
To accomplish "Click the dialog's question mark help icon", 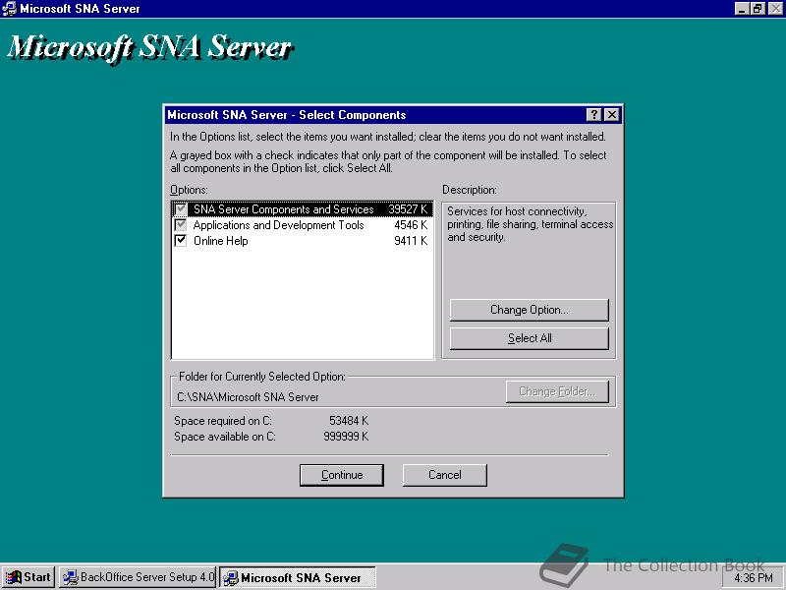I will click(x=593, y=115).
